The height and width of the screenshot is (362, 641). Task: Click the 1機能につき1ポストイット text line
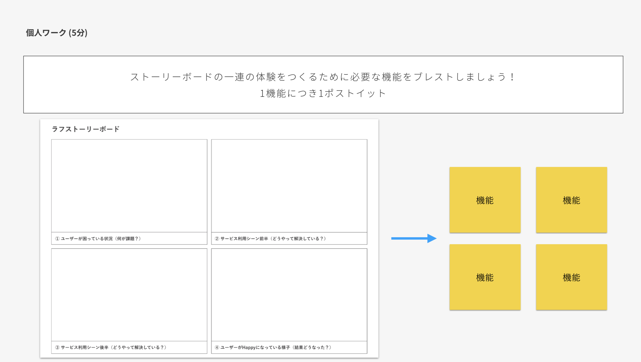[323, 94]
